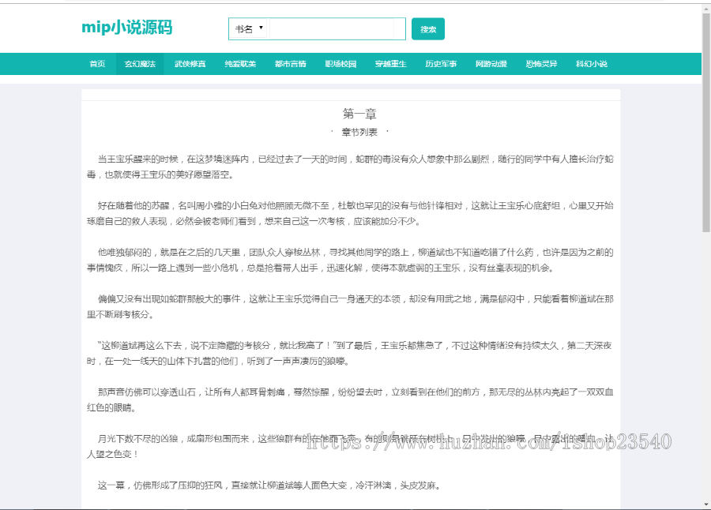The height and width of the screenshot is (510, 711).
Task: Click the mip小说源码 site logo
Action: tap(125, 28)
